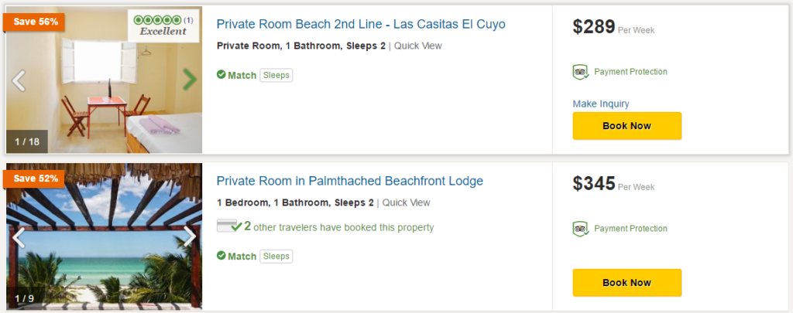Click green Match checkmark on Las Casitas listing
793x313 pixels.
(x=221, y=75)
